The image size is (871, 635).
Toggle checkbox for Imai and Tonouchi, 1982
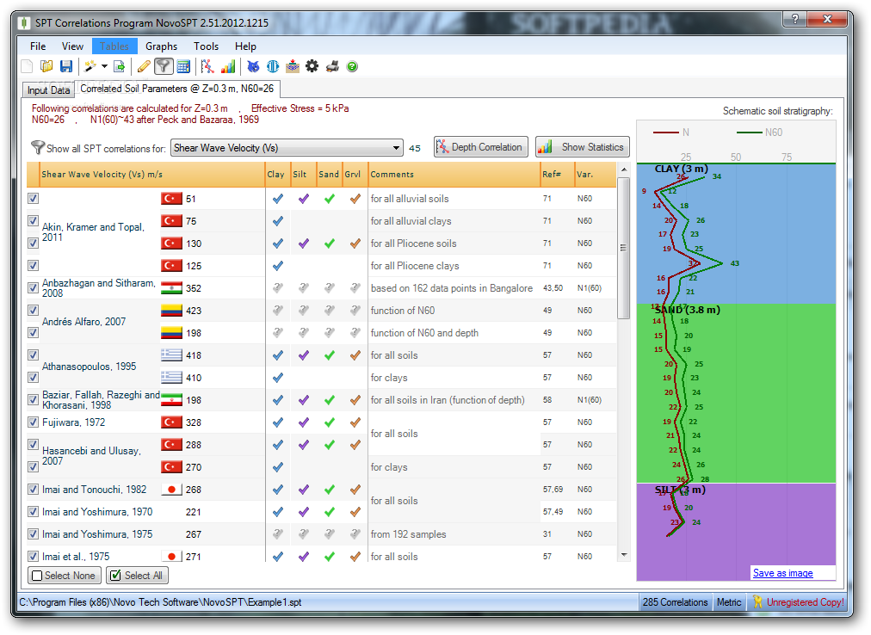(33, 490)
